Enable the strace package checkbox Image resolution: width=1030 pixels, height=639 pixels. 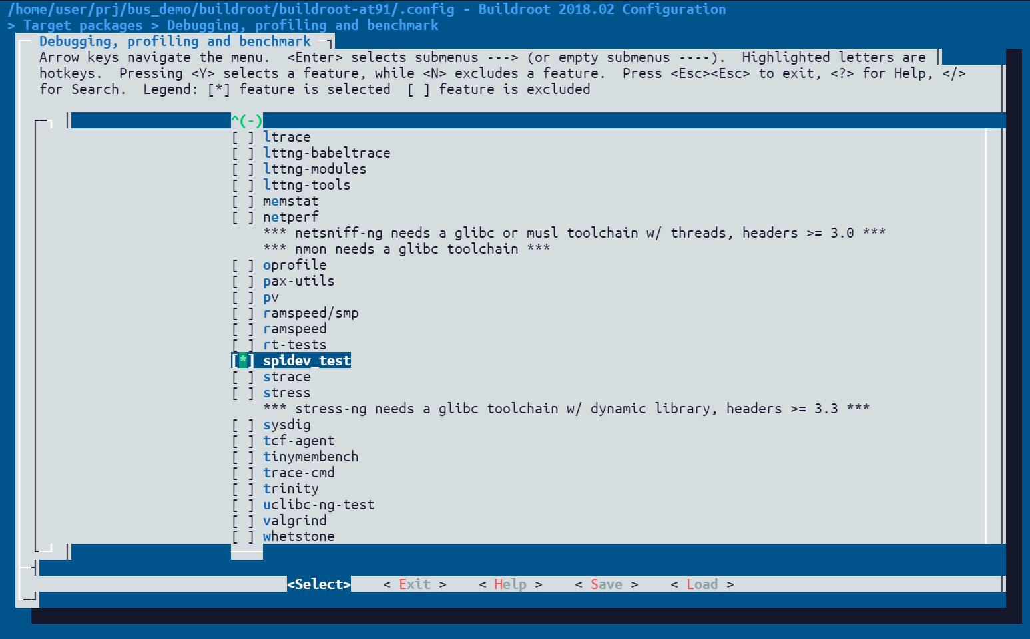(x=243, y=377)
